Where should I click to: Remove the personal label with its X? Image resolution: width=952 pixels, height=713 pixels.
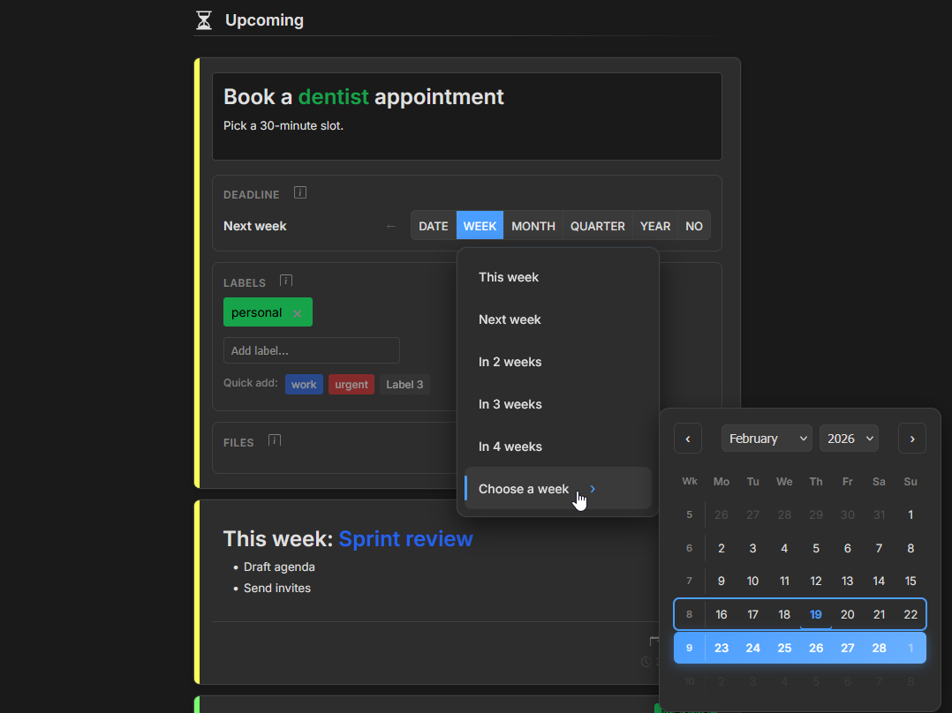tap(298, 313)
